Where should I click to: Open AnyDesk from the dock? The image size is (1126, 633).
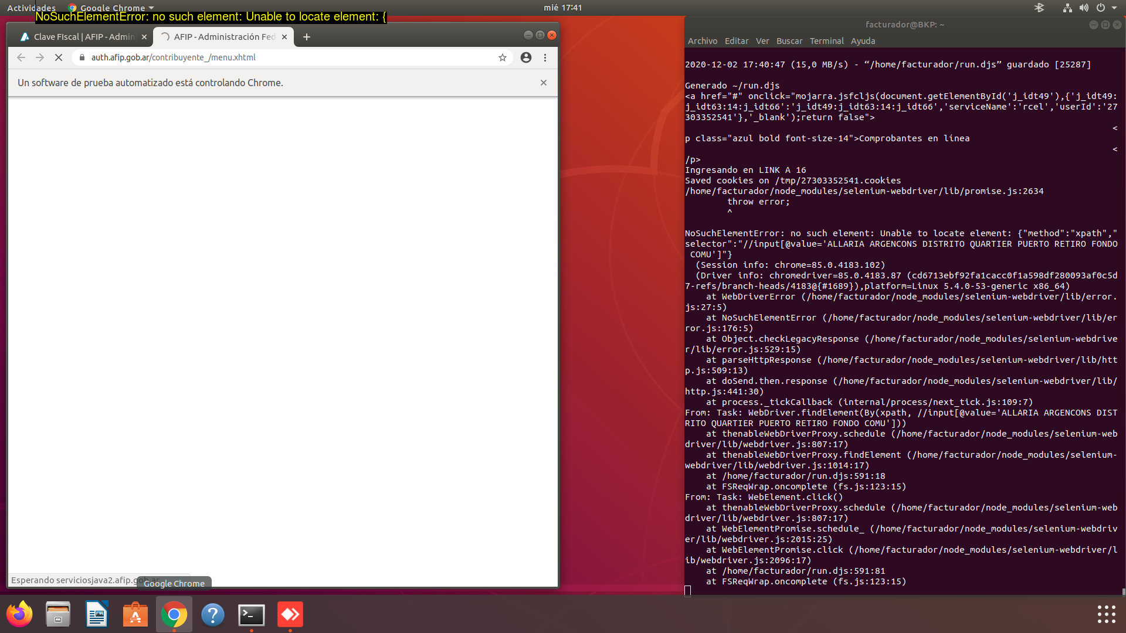[x=290, y=614]
